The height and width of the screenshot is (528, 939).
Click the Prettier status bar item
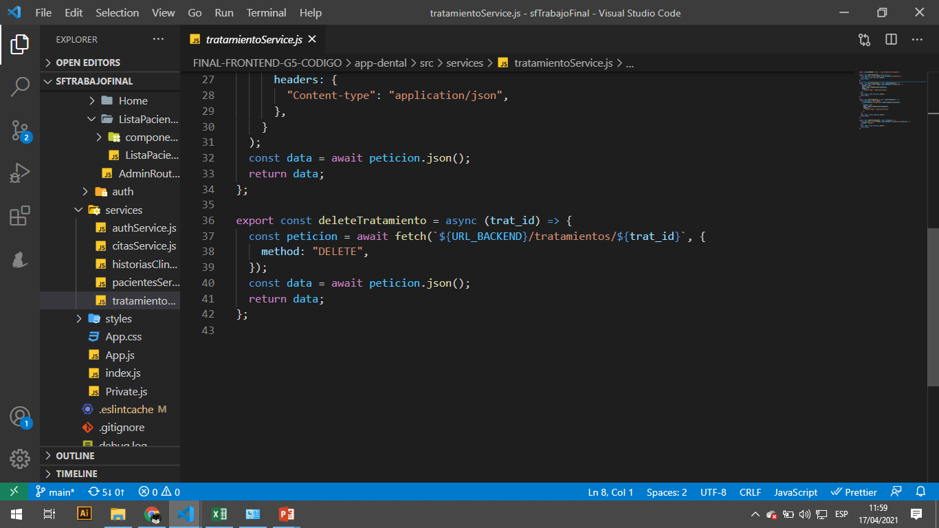click(854, 492)
